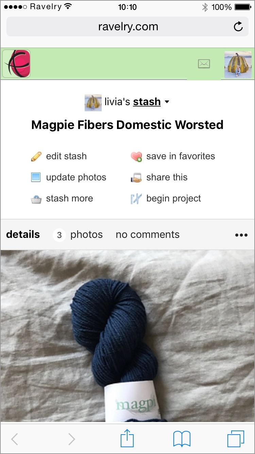Open the pumpkin profile avatar menu
This screenshot has width=255, height=454.
[x=238, y=65]
